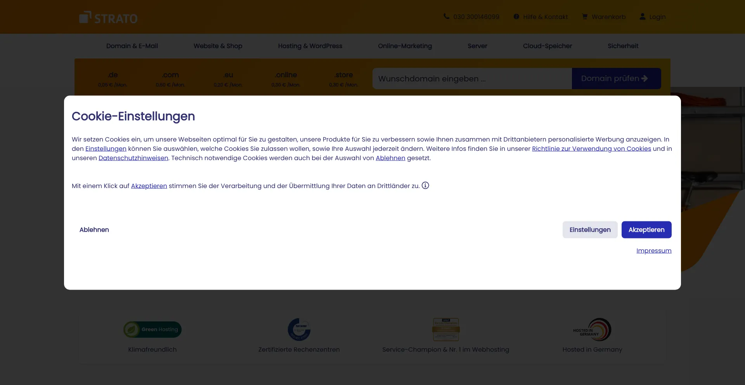Click the inline Ablehnen link in text
745x385 pixels.
[390, 158]
